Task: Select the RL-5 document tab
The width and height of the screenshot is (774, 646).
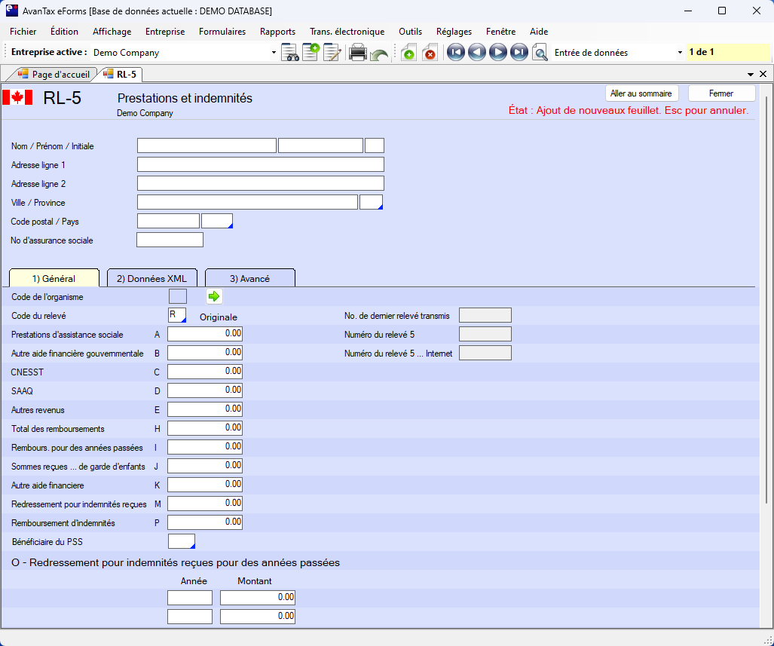Action: 121,75
